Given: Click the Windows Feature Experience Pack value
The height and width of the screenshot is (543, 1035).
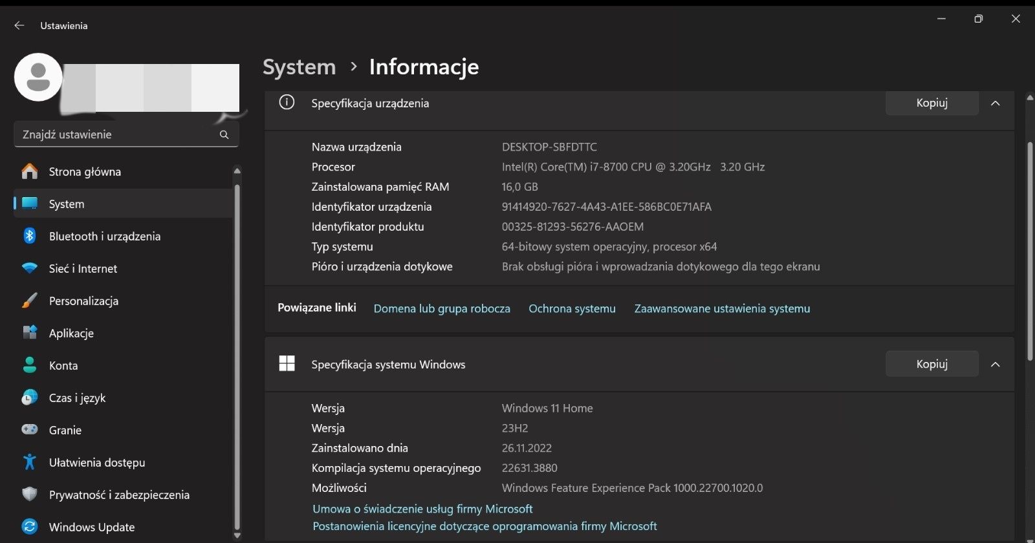Looking at the screenshot, I should click(x=632, y=488).
